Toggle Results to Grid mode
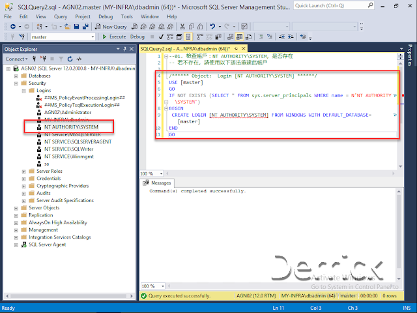 coord(239,37)
